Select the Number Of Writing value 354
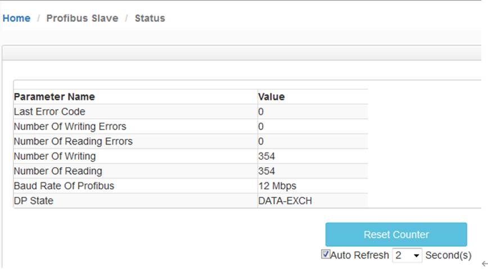Image resolution: width=488 pixels, height=269 pixels. coord(266,156)
